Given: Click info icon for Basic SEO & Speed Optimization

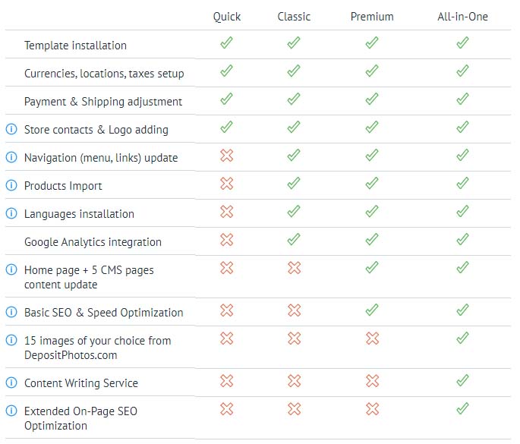Looking at the screenshot, I should 11,312.
